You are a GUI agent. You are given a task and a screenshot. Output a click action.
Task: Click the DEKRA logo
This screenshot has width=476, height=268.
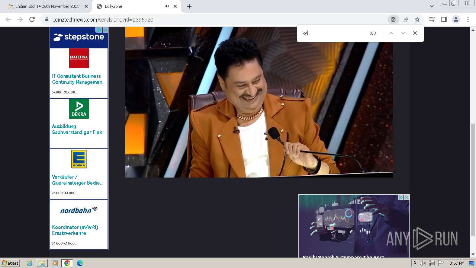click(x=79, y=109)
